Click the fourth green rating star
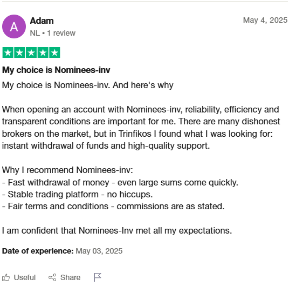The width and height of the screenshot is (296, 299). 43,52
